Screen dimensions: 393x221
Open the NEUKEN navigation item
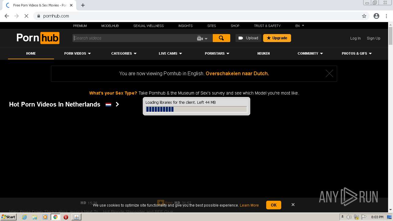point(263,53)
